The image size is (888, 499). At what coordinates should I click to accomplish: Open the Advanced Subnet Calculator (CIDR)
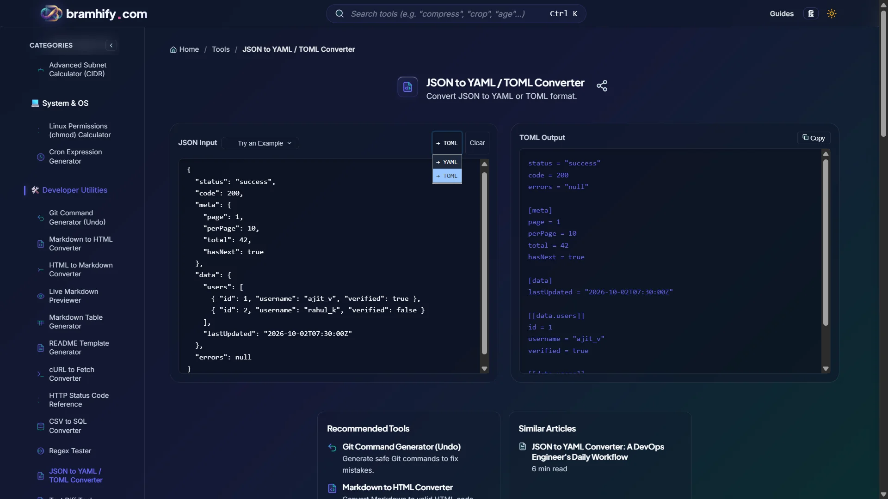[78, 70]
